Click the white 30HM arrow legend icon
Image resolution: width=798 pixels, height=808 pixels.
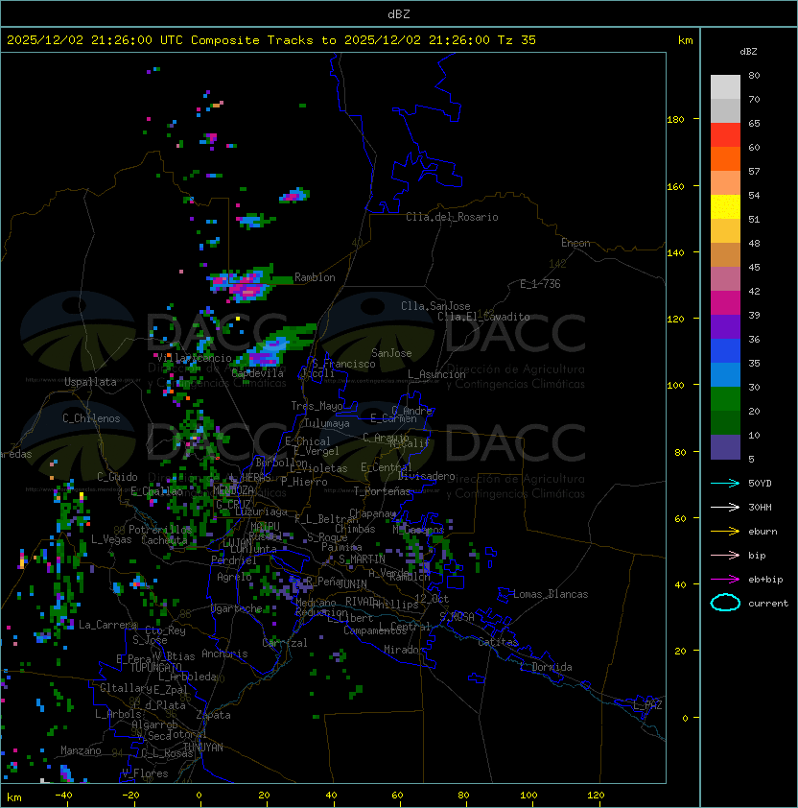click(x=725, y=507)
